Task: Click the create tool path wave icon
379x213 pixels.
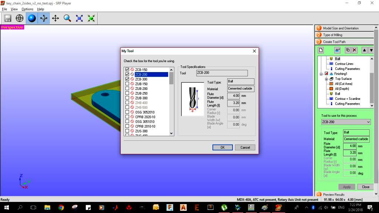Action: tap(338, 50)
